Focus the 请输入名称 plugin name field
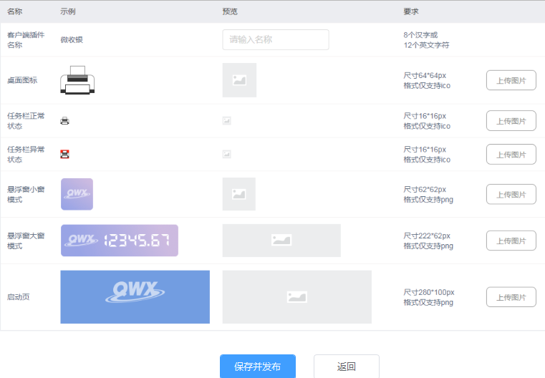This screenshot has width=545, height=378. (275, 39)
